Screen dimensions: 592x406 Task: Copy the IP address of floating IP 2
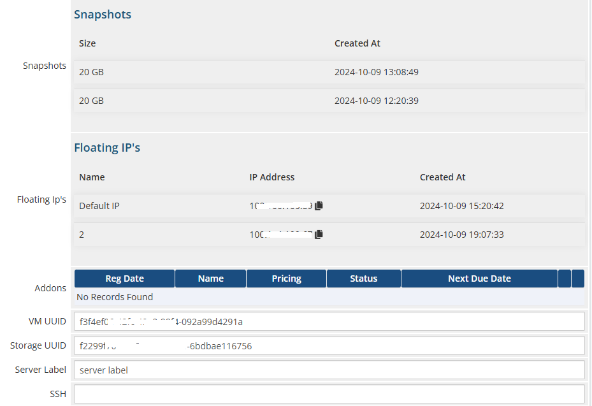[x=319, y=235]
